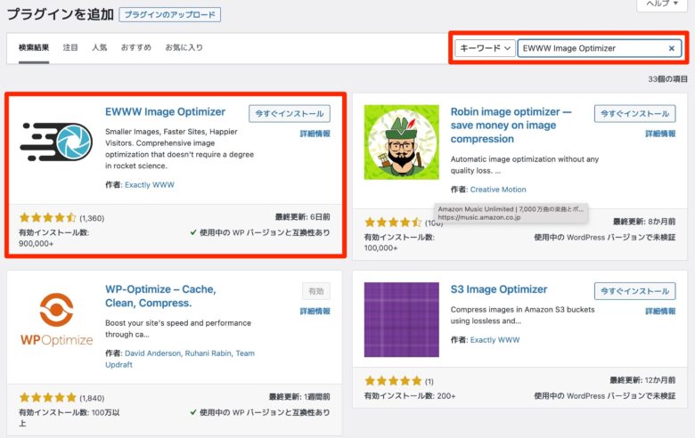Click the star rating of Robin image optimizer
The height and width of the screenshot is (438, 695).
(x=393, y=223)
